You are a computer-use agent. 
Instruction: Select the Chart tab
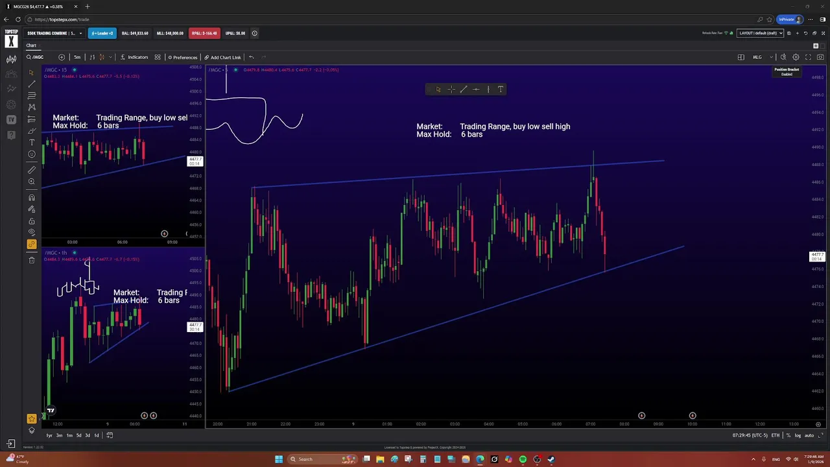(x=31, y=45)
